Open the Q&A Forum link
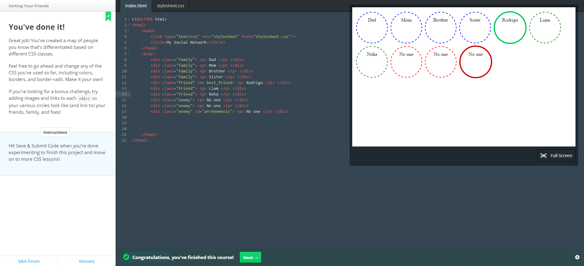The height and width of the screenshot is (266, 584). (x=29, y=261)
